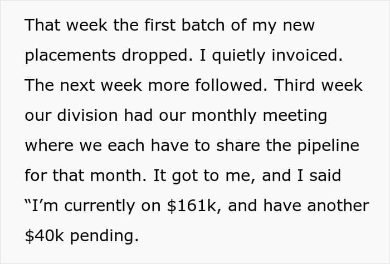Click the word "Third"
390x264 pixels.
[294, 85]
